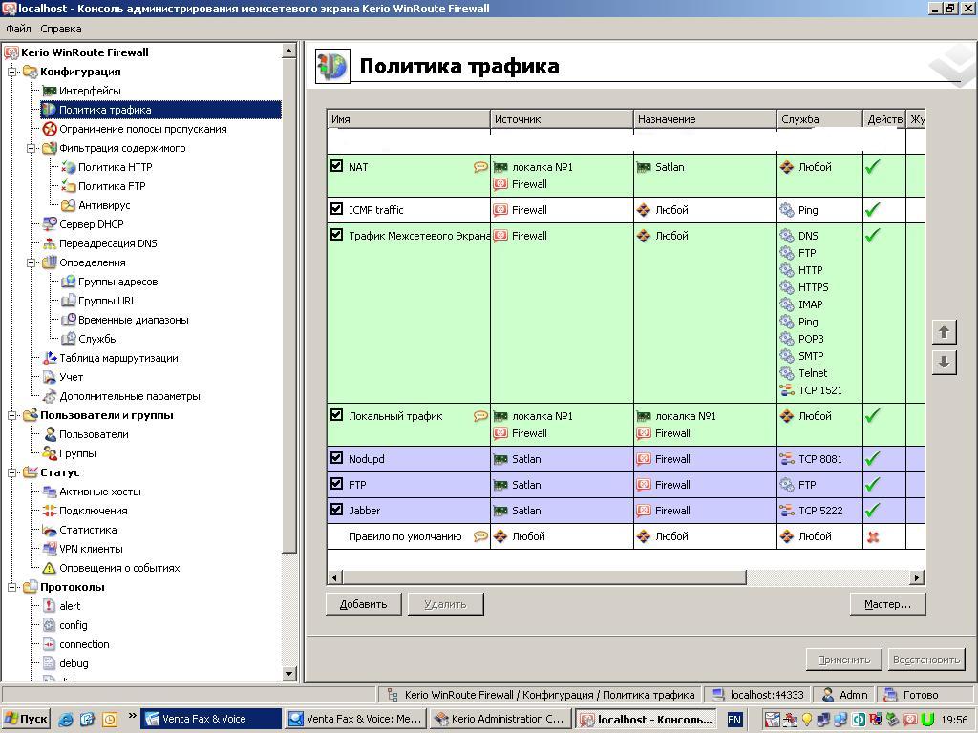This screenshot has width=978, height=733.
Task: Open the alert log icon
Action: [50, 606]
